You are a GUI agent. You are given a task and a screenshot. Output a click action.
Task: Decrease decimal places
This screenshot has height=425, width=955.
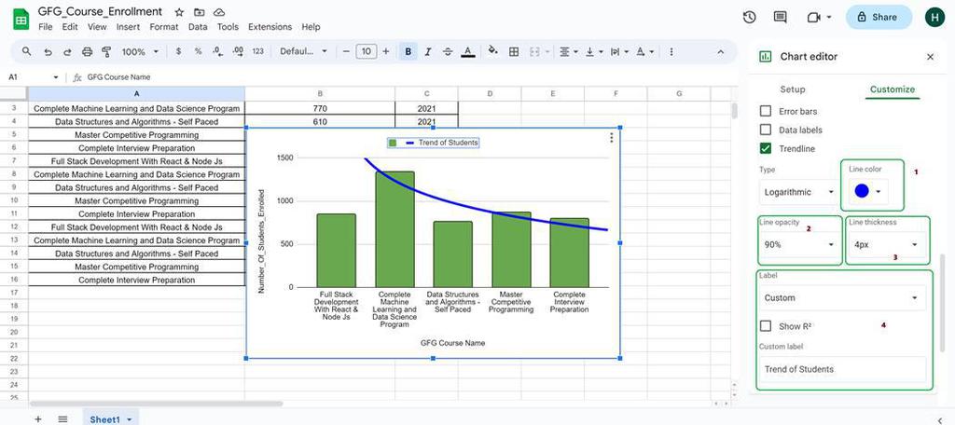coord(217,52)
